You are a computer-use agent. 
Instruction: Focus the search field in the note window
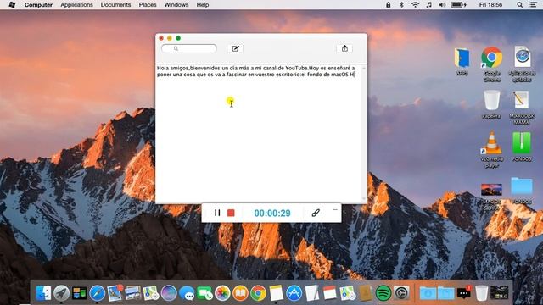[x=189, y=49]
